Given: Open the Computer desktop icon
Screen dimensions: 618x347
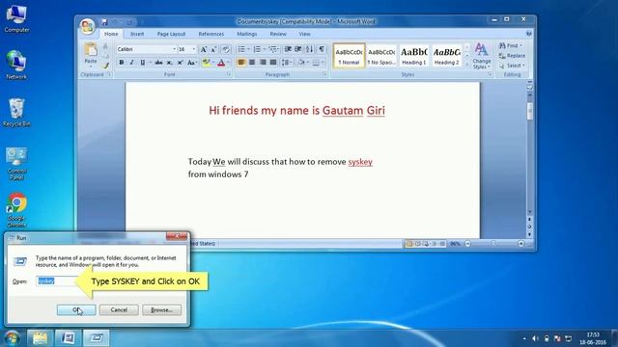Looking at the screenshot, I should 16,19.
